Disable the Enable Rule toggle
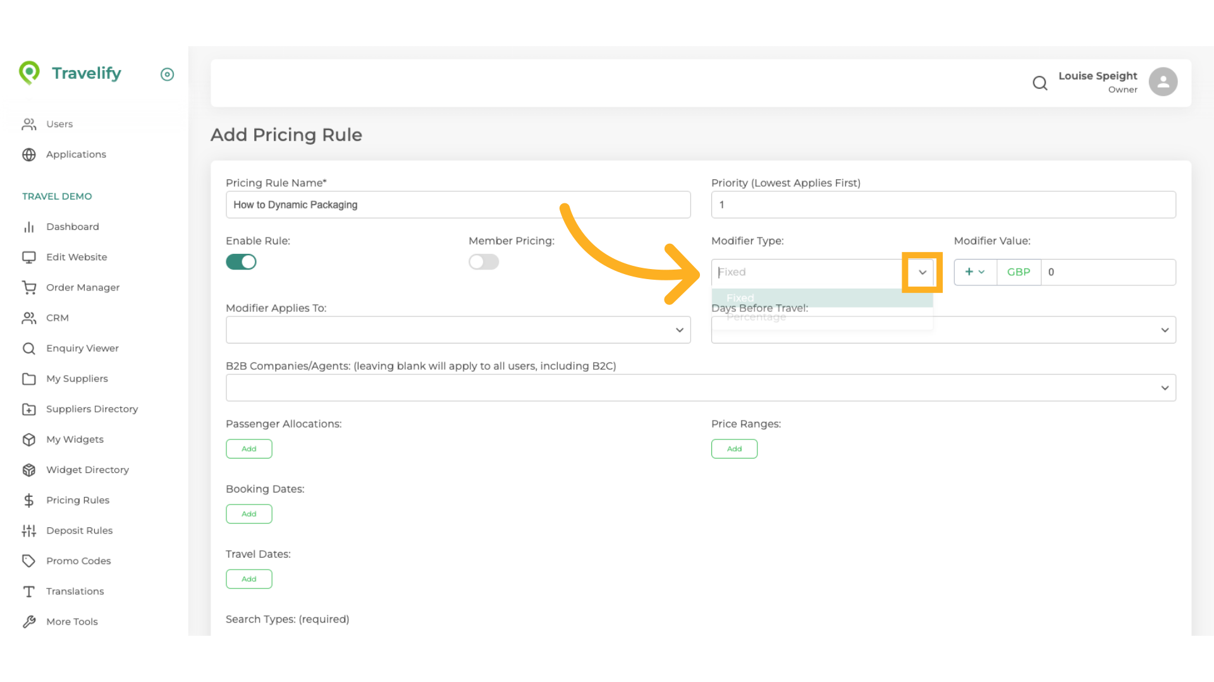The image size is (1214, 682). coord(241,261)
